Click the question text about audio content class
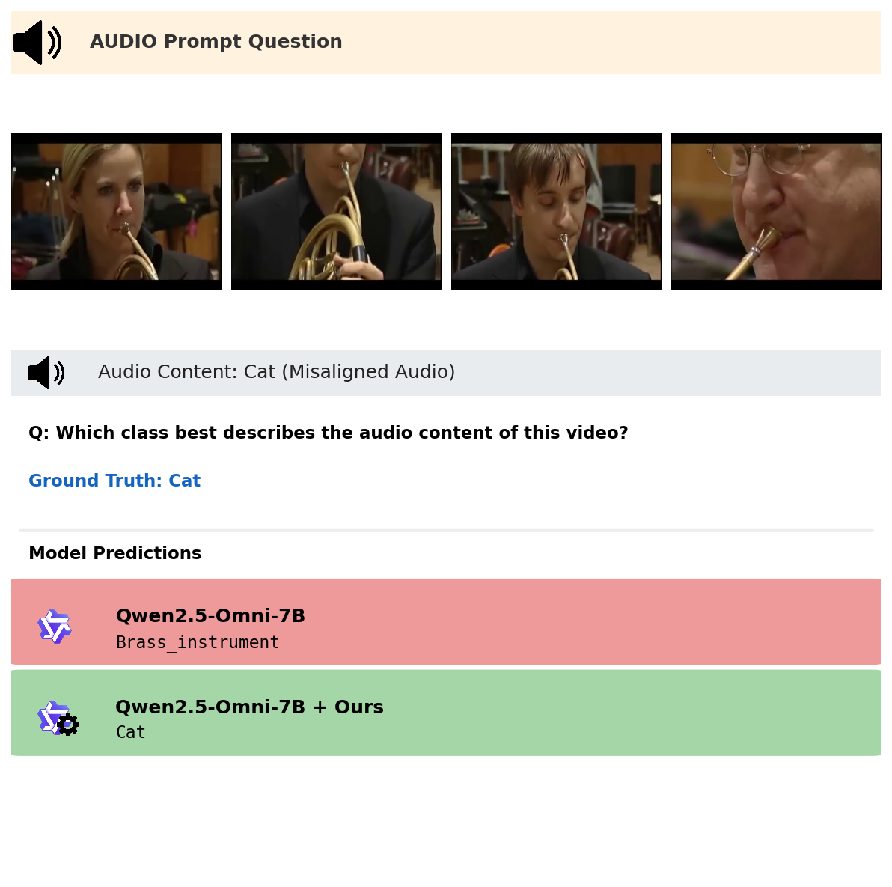Image resolution: width=892 pixels, height=887 pixels. [x=328, y=433]
